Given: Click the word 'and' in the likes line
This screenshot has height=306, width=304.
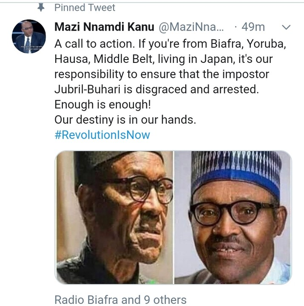Looking at the screenshot, I should [130, 300].
